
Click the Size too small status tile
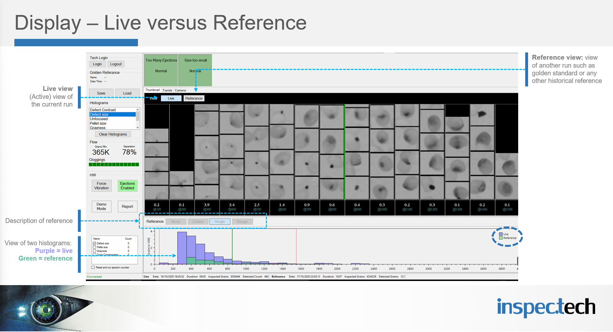tap(195, 70)
